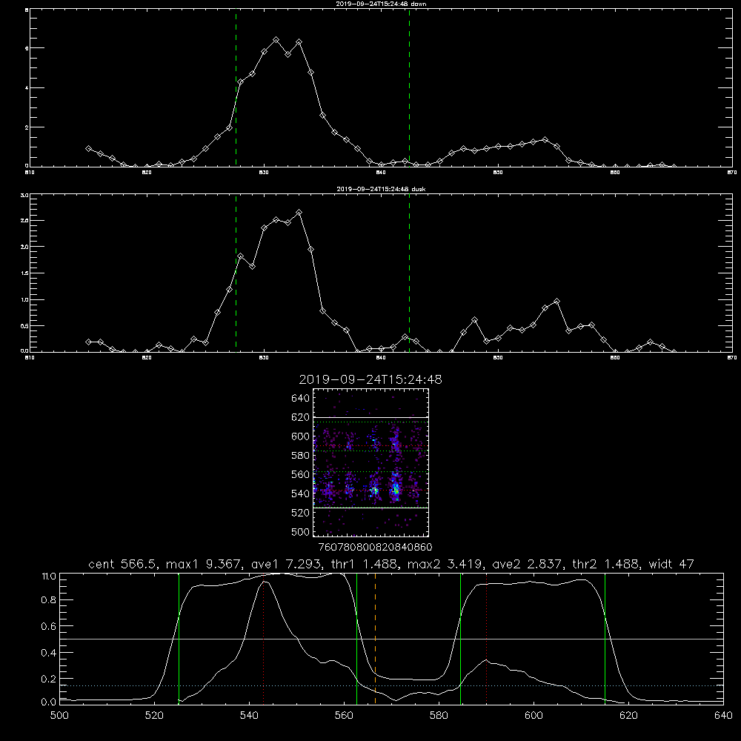Click the orange dashed center line in bottom plot

coord(375,639)
